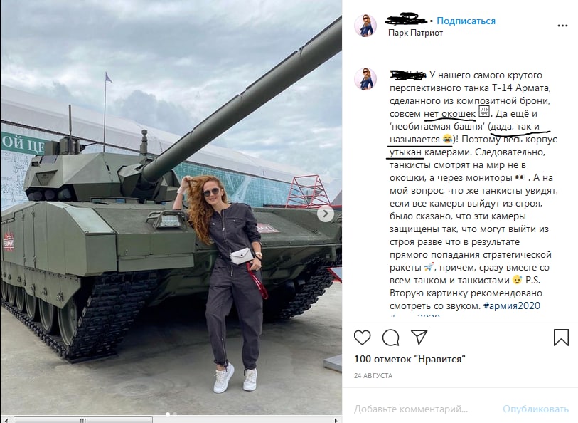
Task: Open the Парк Патриот location link
Action: (415, 33)
